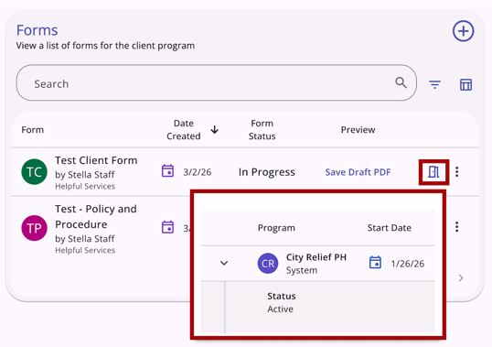Click the Start Date column header
The width and height of the screenshot is (492, 347).
(389, 228)
